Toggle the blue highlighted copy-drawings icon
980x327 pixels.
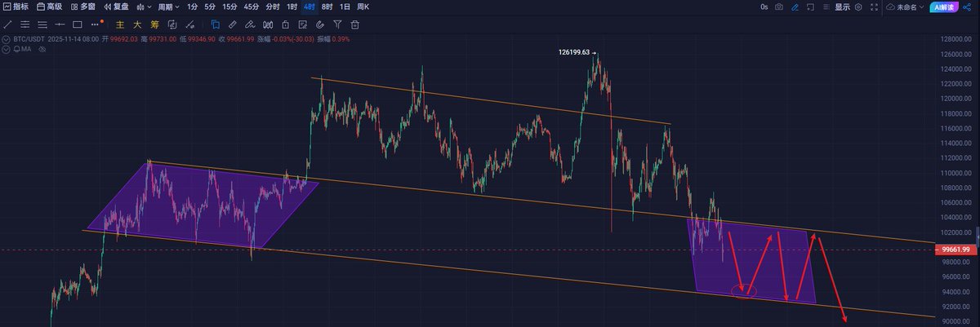tap(216, 24)
